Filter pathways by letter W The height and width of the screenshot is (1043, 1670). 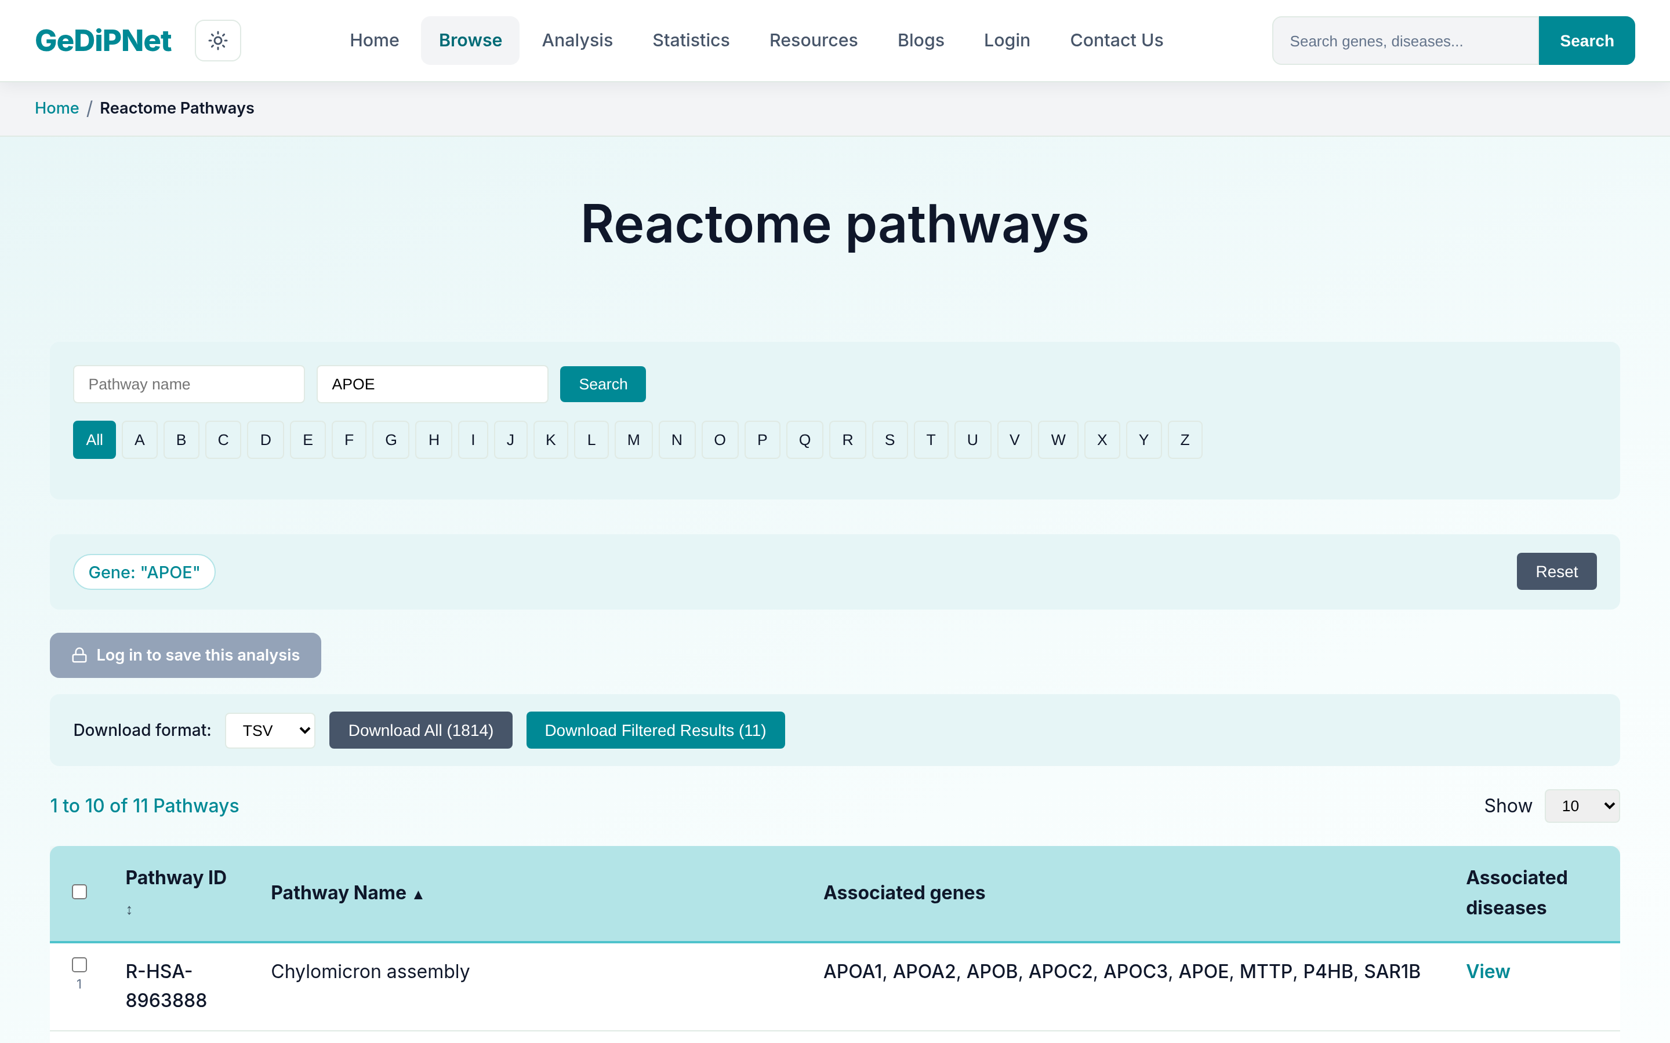pos(1058,440)
